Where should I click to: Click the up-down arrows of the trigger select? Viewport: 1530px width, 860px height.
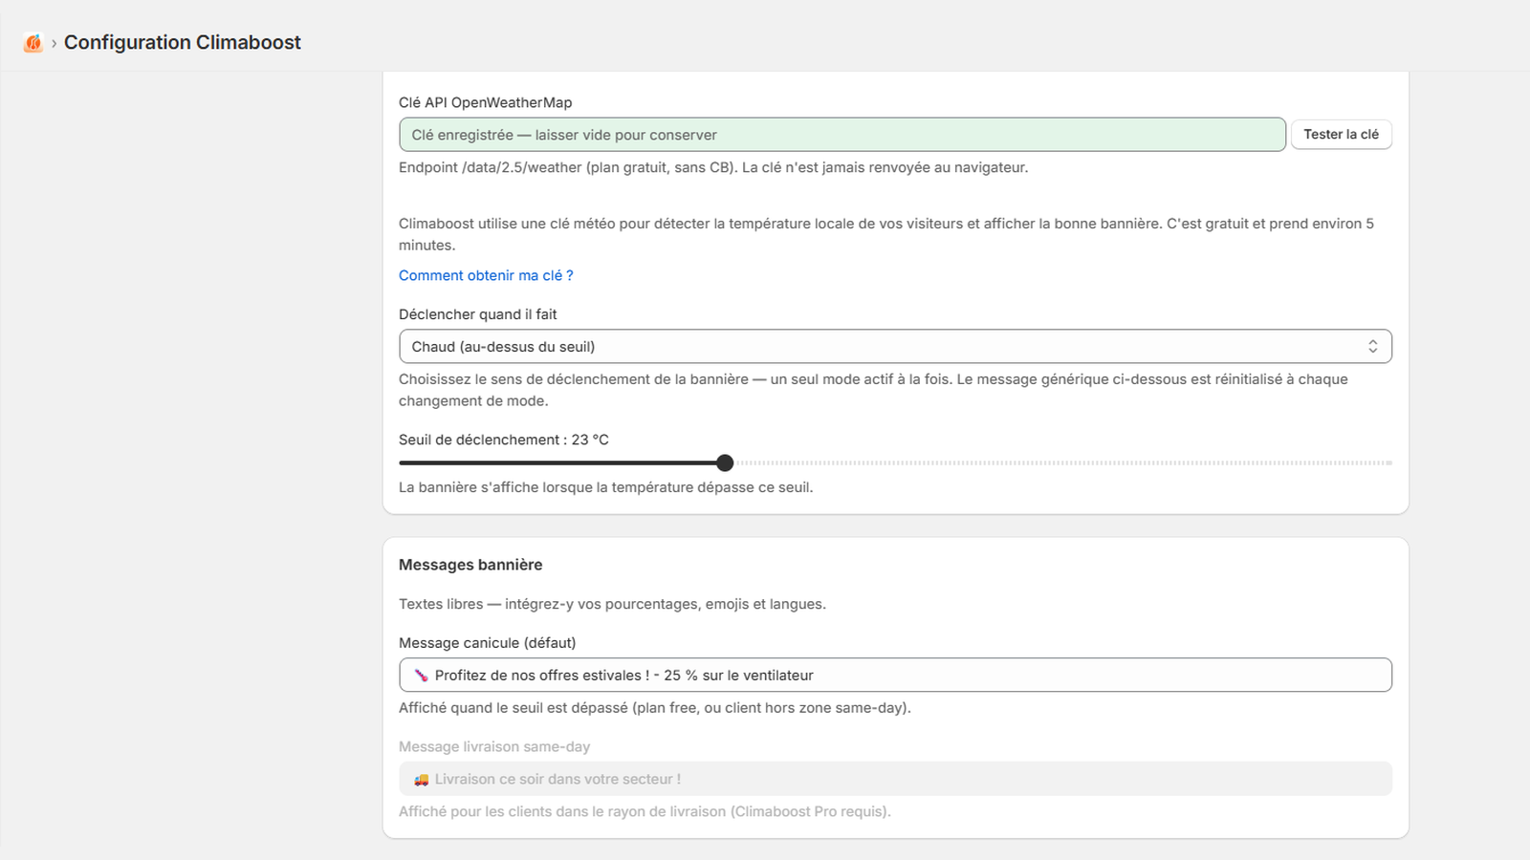pos(1372,347)
